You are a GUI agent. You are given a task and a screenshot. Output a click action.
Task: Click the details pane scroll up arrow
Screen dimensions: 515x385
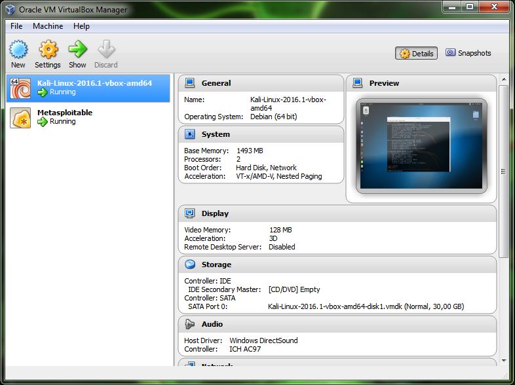(503, 79)
